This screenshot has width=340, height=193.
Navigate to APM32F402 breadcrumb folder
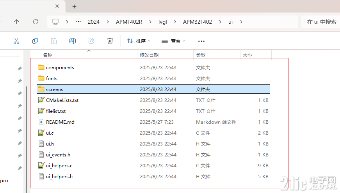pyautogui.click(x=197, y=22)
